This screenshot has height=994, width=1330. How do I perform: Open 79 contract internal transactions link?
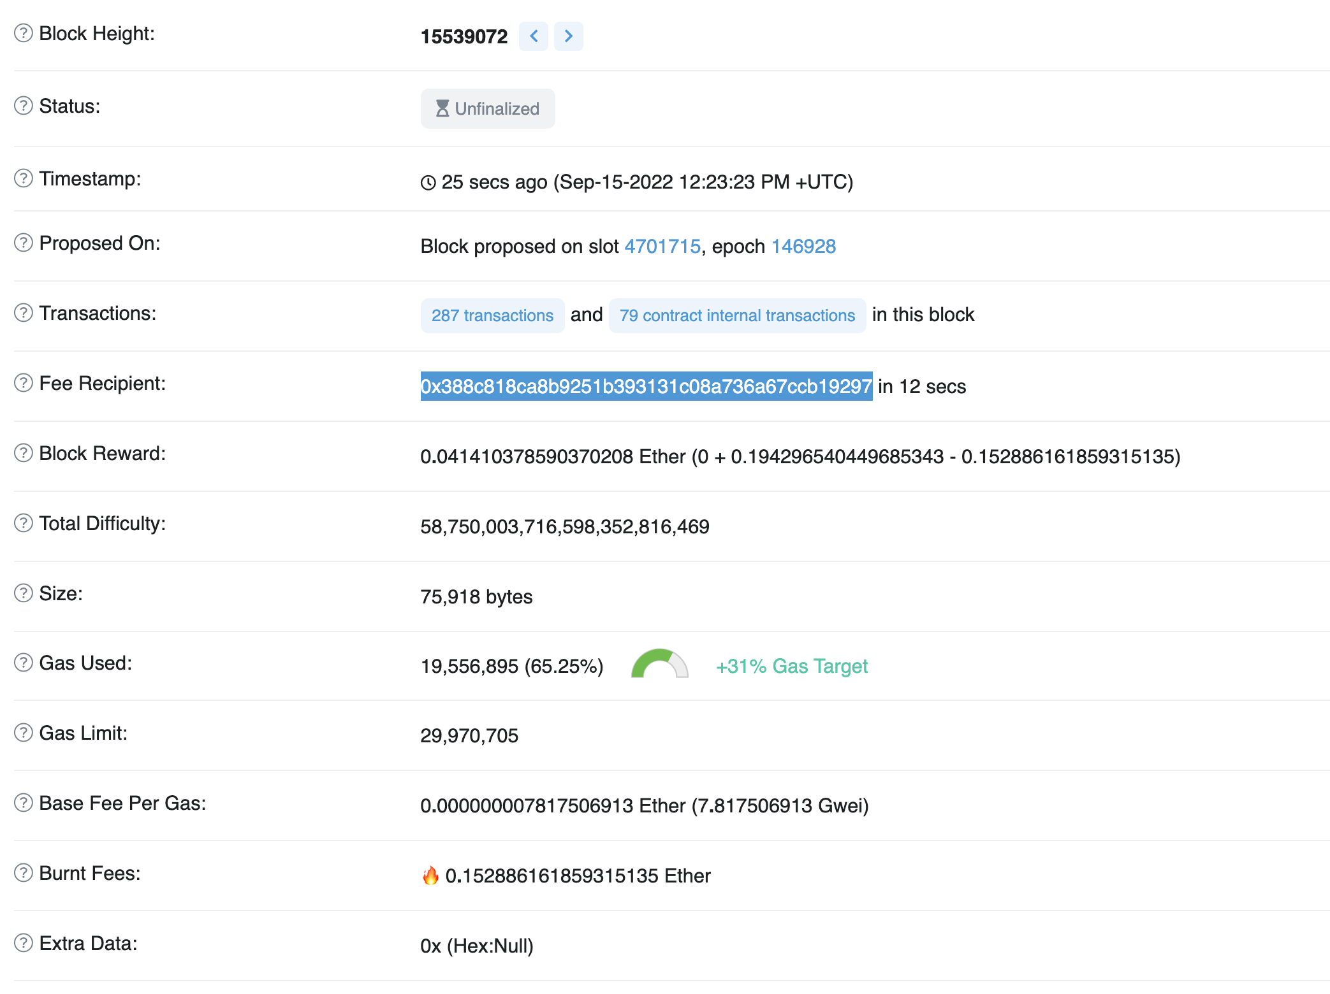click(737, 315)
